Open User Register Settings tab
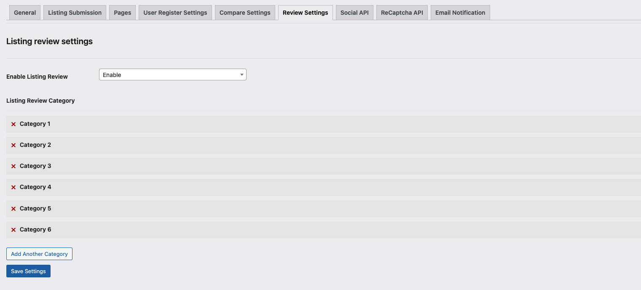This screenshot has width=641, height=290. click(x=175, y=13)
